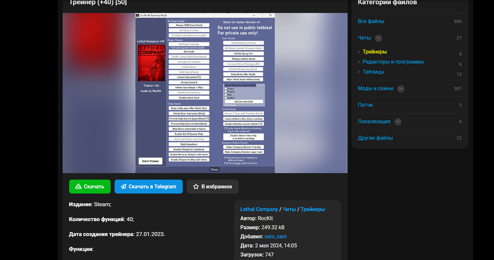Select the Purple spray can color radio
Viewport: 494px width, 260px height.
226,92
